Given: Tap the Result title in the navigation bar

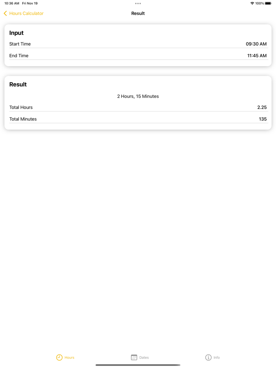Looking at the screenshot, I should click(138, 13).
